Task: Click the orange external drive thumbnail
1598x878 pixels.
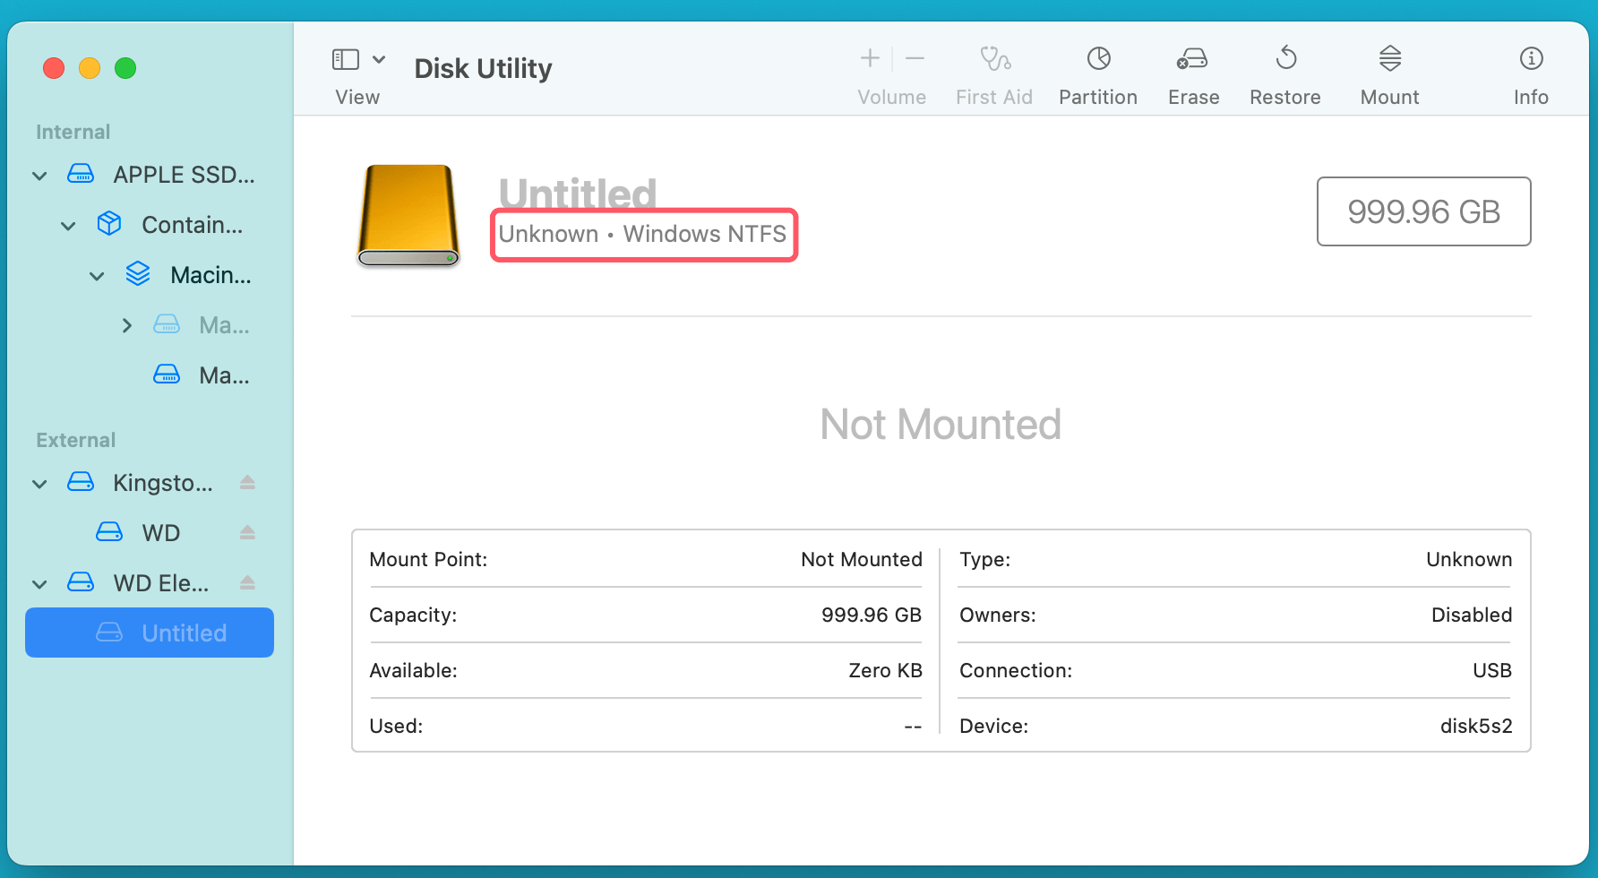Action: [408, 216]
